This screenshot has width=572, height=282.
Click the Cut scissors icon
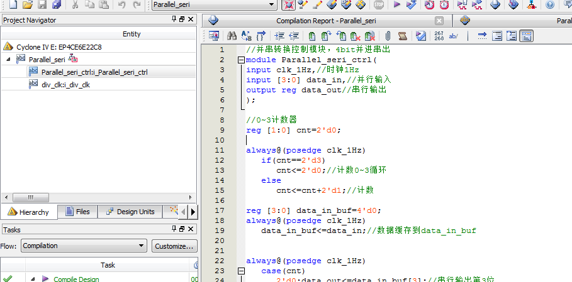tap(75, 5)
